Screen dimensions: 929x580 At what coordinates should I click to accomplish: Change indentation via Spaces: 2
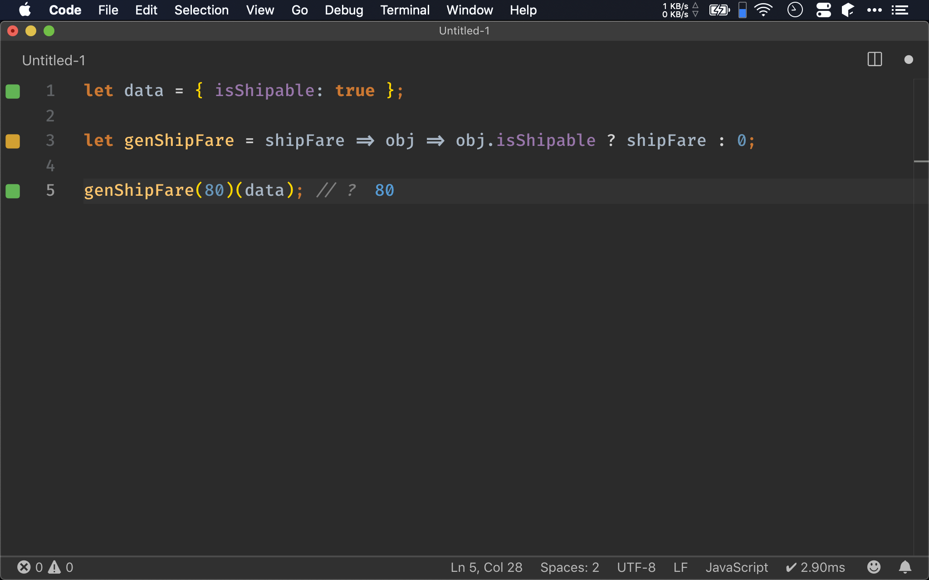[x=569, y=567]
